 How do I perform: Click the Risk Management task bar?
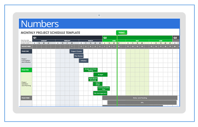100,93
